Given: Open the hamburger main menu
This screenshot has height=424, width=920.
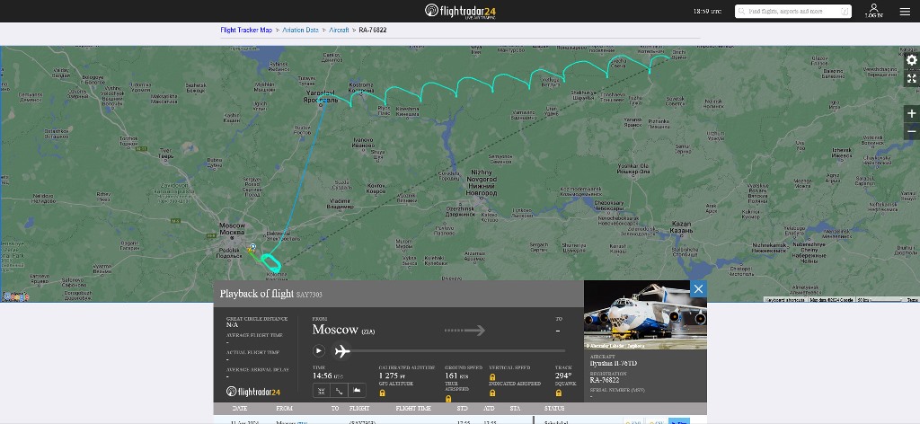Looking at the screenshot, I should pyautogui.click(x=904, y=11).
